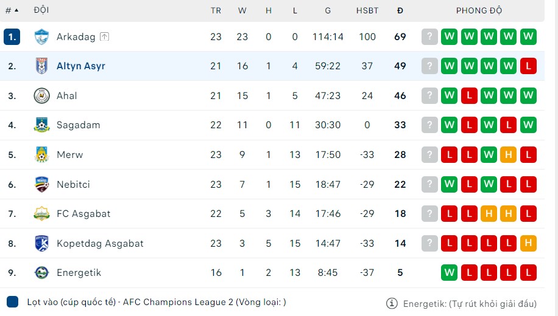
Task: Open the FC Asgabat team page
Action: click(83, 214)
